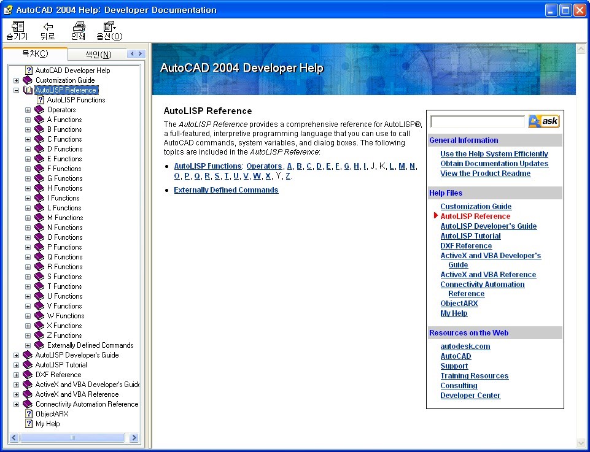Click the open book icon of AutoLISP Reference

tap(28, 90)
